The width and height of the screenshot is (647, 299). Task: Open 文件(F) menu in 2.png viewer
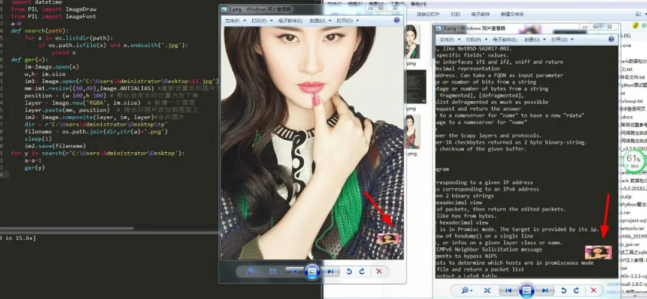coord(449,40)
